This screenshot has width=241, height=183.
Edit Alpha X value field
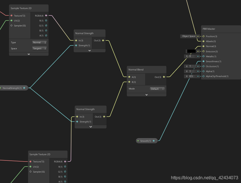pyautogui.click(x=192, y=71)
